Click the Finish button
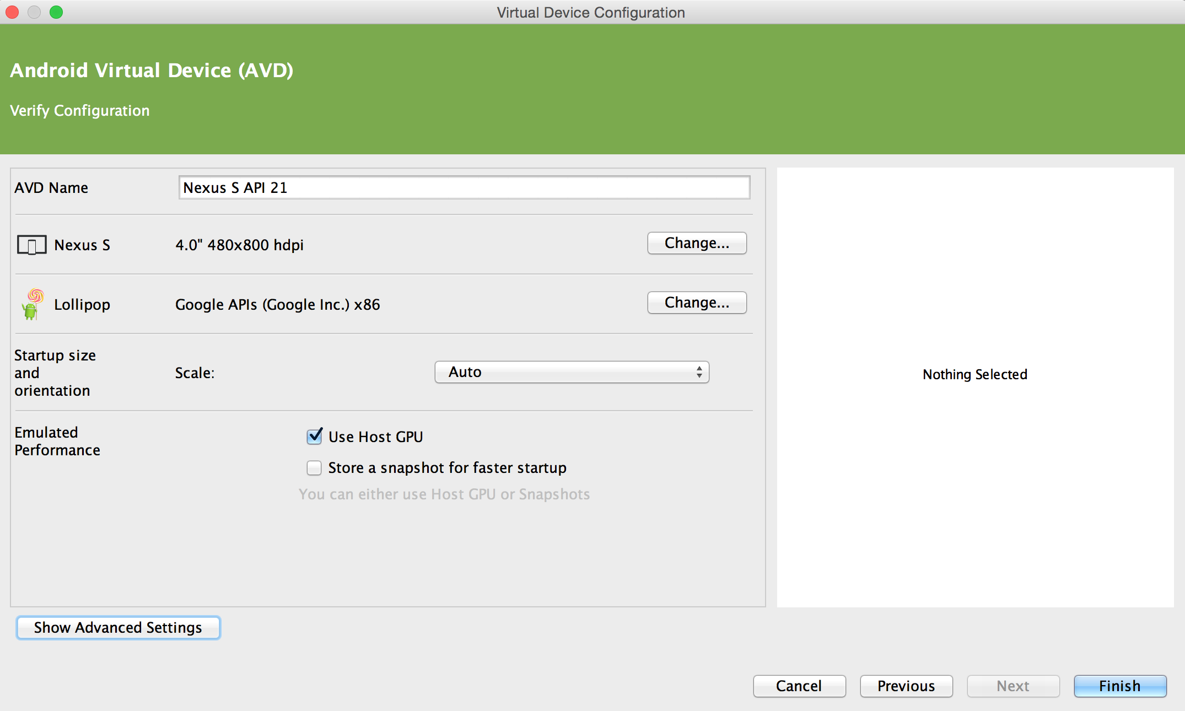This screenshot has width=1185, height=711. [x=1119, y=686]
